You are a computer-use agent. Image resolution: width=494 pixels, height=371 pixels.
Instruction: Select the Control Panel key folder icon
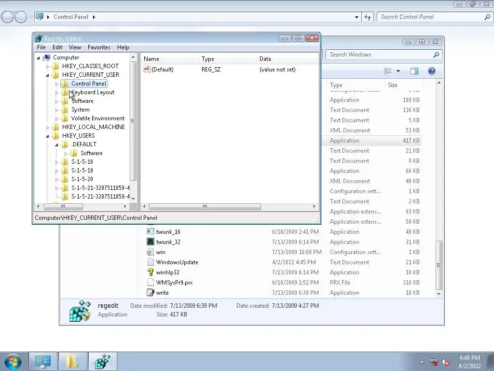click(x=65, y=83)
